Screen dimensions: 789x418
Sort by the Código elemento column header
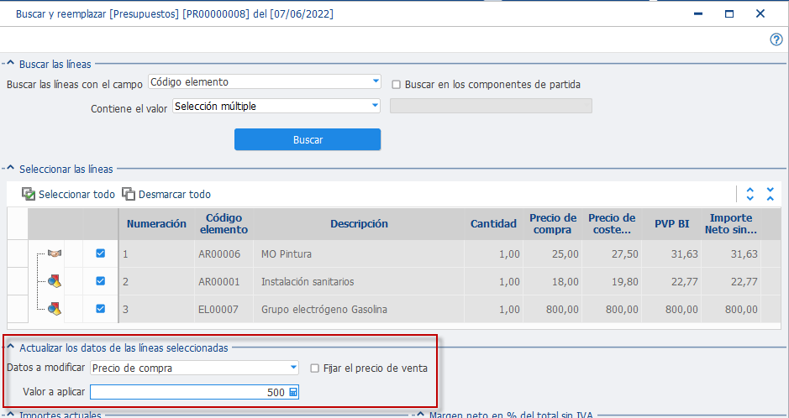tap(224, 224)
